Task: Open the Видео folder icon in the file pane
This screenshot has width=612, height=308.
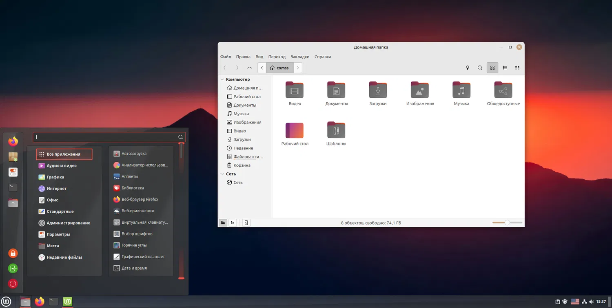Action: coord(295,90)
